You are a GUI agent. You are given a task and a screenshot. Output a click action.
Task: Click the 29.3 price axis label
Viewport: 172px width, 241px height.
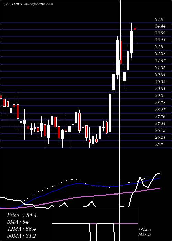tap(159, 96)
